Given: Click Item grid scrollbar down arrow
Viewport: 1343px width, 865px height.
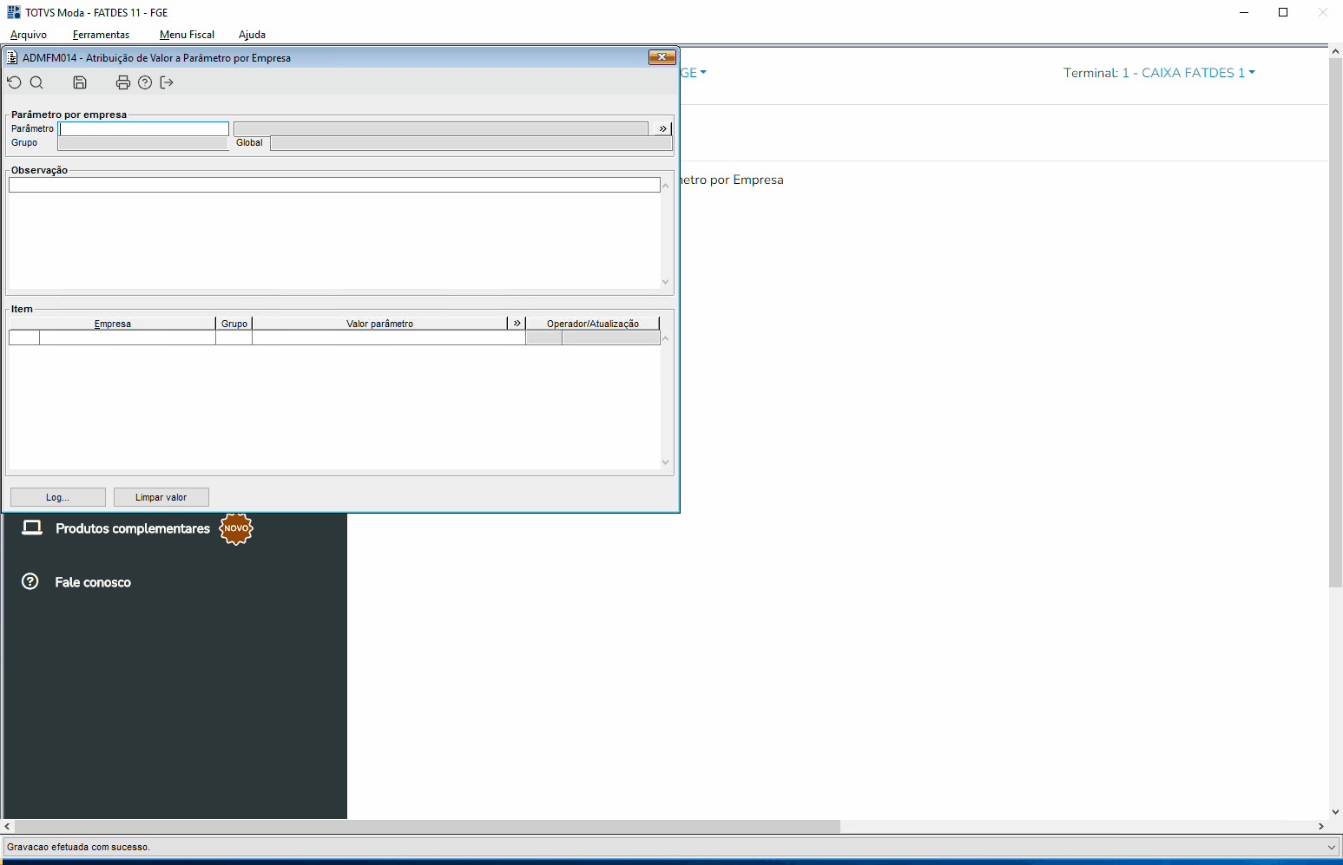Looking at the screenshot, I should (666, 462).
